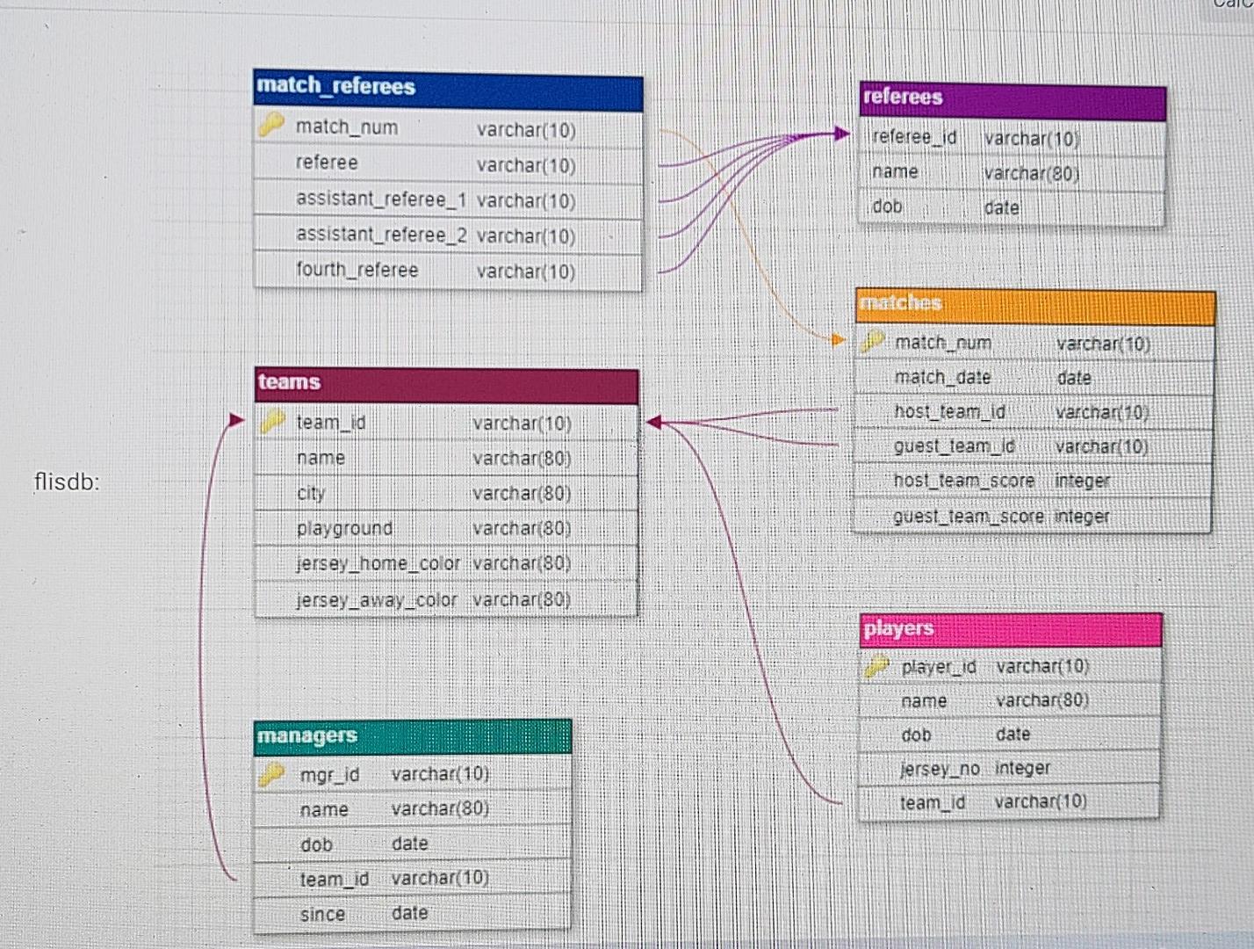Click the flisdb label on the left

click(x=68, y=482)
